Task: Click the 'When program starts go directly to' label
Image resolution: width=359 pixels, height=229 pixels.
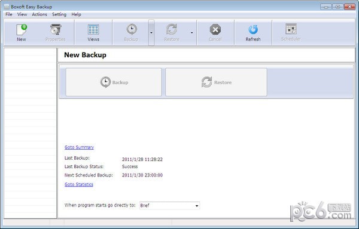Action: (x=100, y=205)
